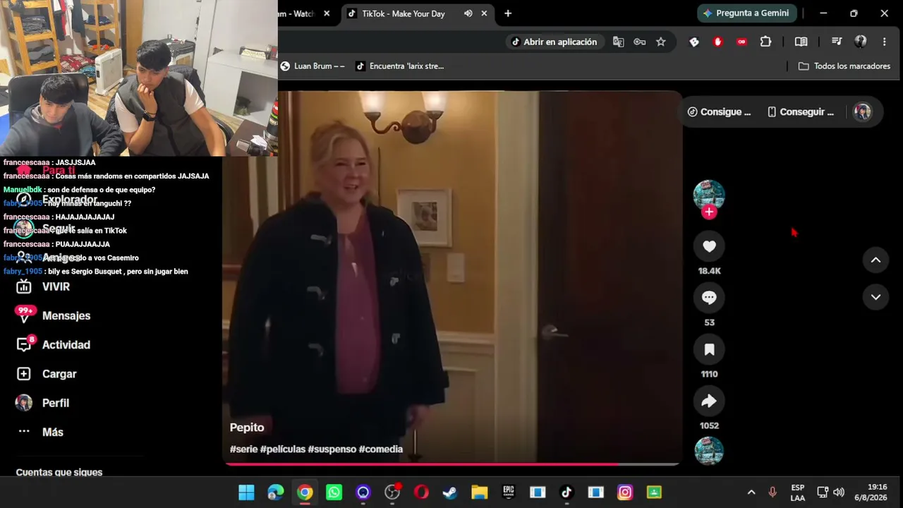Open Perfil in the TikTok sidebar

coord(56,403)
